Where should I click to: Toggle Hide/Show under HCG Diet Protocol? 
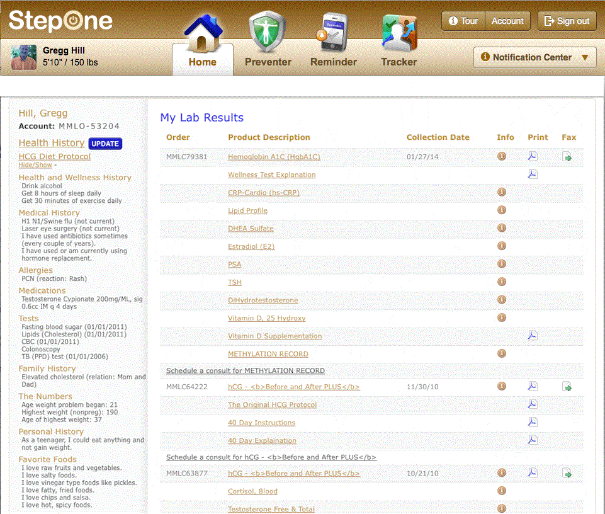point(35,165)
